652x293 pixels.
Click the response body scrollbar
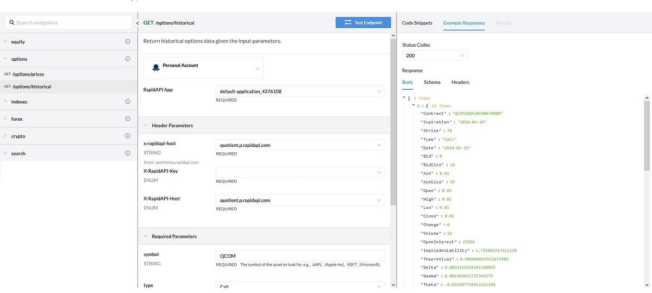point(647,136)
